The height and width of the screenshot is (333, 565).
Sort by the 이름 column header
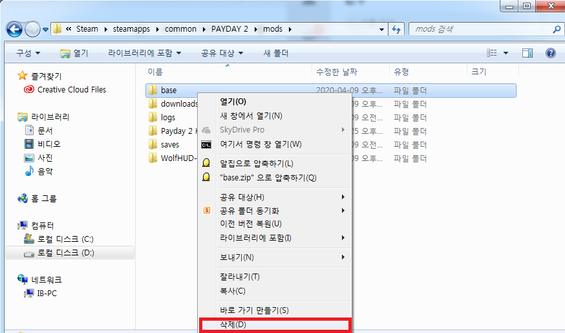pyautogui.click(x=155, y=72)
